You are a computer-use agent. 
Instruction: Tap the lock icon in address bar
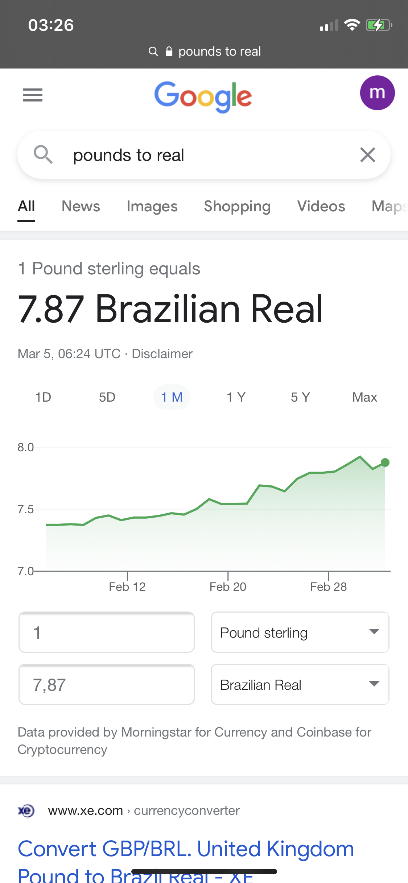pos(169,51)
